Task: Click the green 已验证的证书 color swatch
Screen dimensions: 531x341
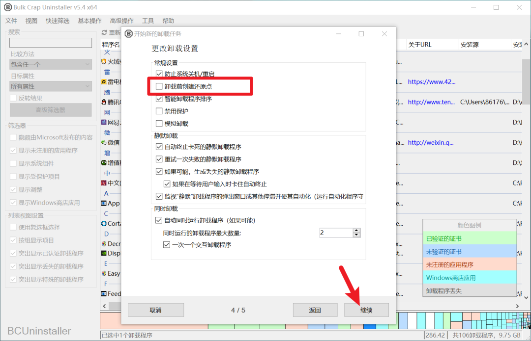Action: click(470, 237)
